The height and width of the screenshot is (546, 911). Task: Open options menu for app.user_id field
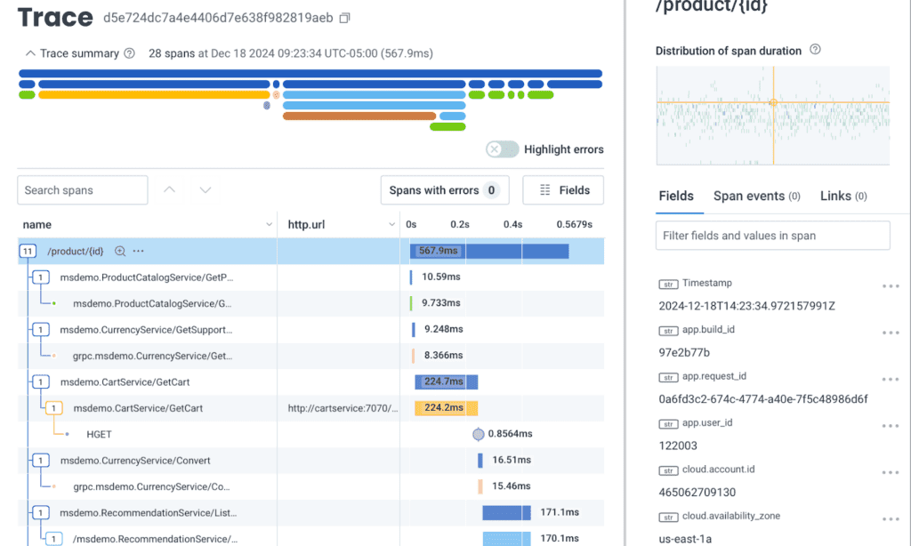click(x=890, y=427)
